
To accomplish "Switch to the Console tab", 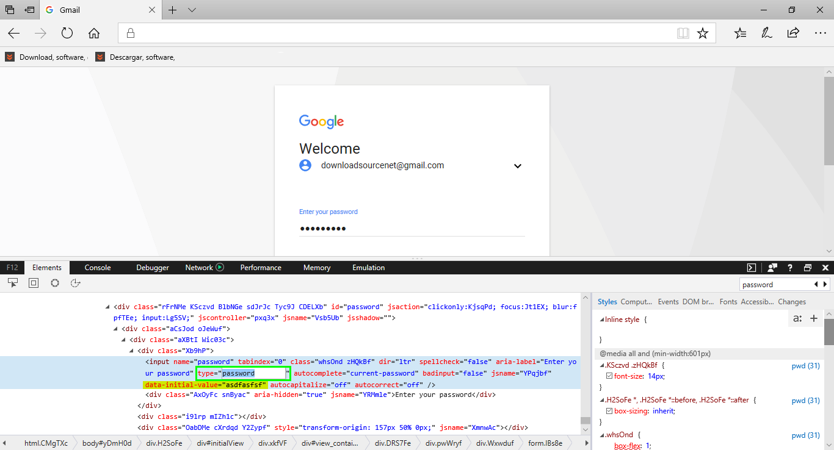I will click(98, 268).
